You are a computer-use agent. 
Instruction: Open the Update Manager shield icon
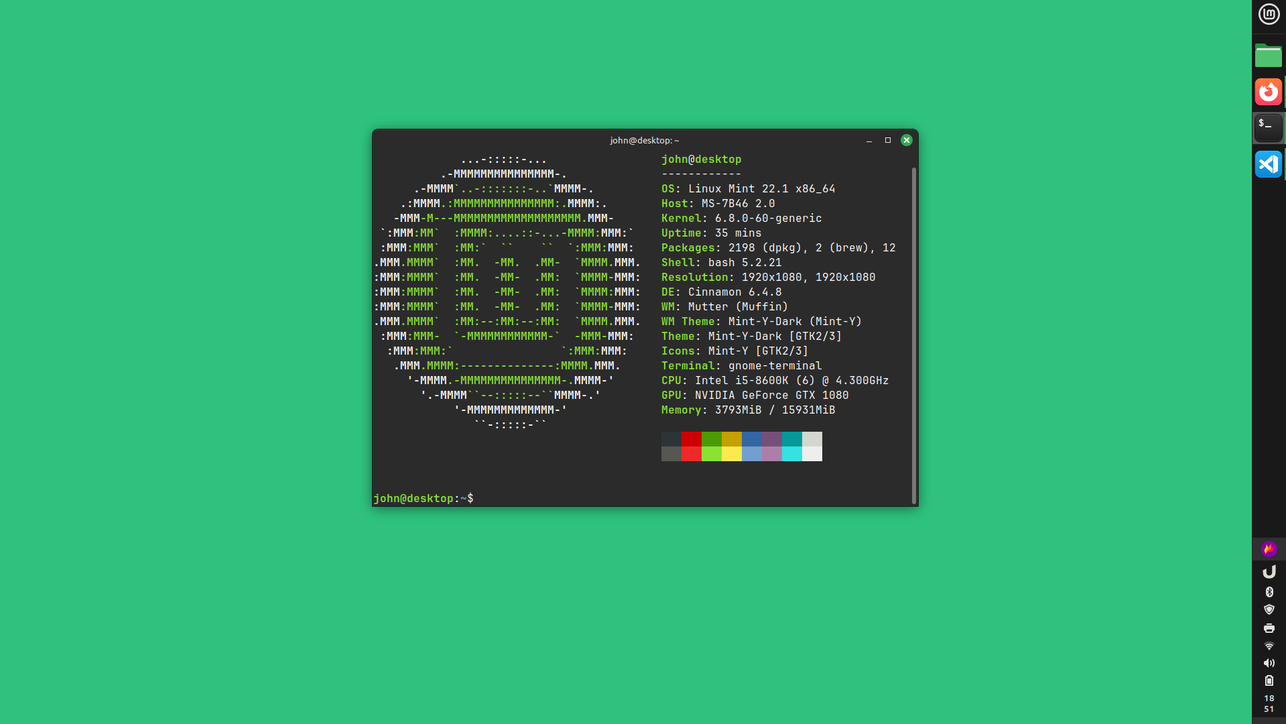point(1269,609)
